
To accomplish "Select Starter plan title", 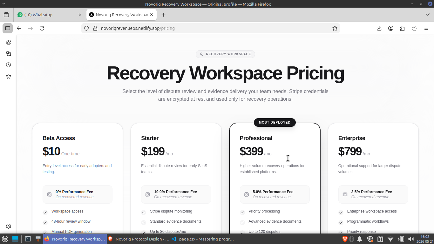I will [150, 138].
